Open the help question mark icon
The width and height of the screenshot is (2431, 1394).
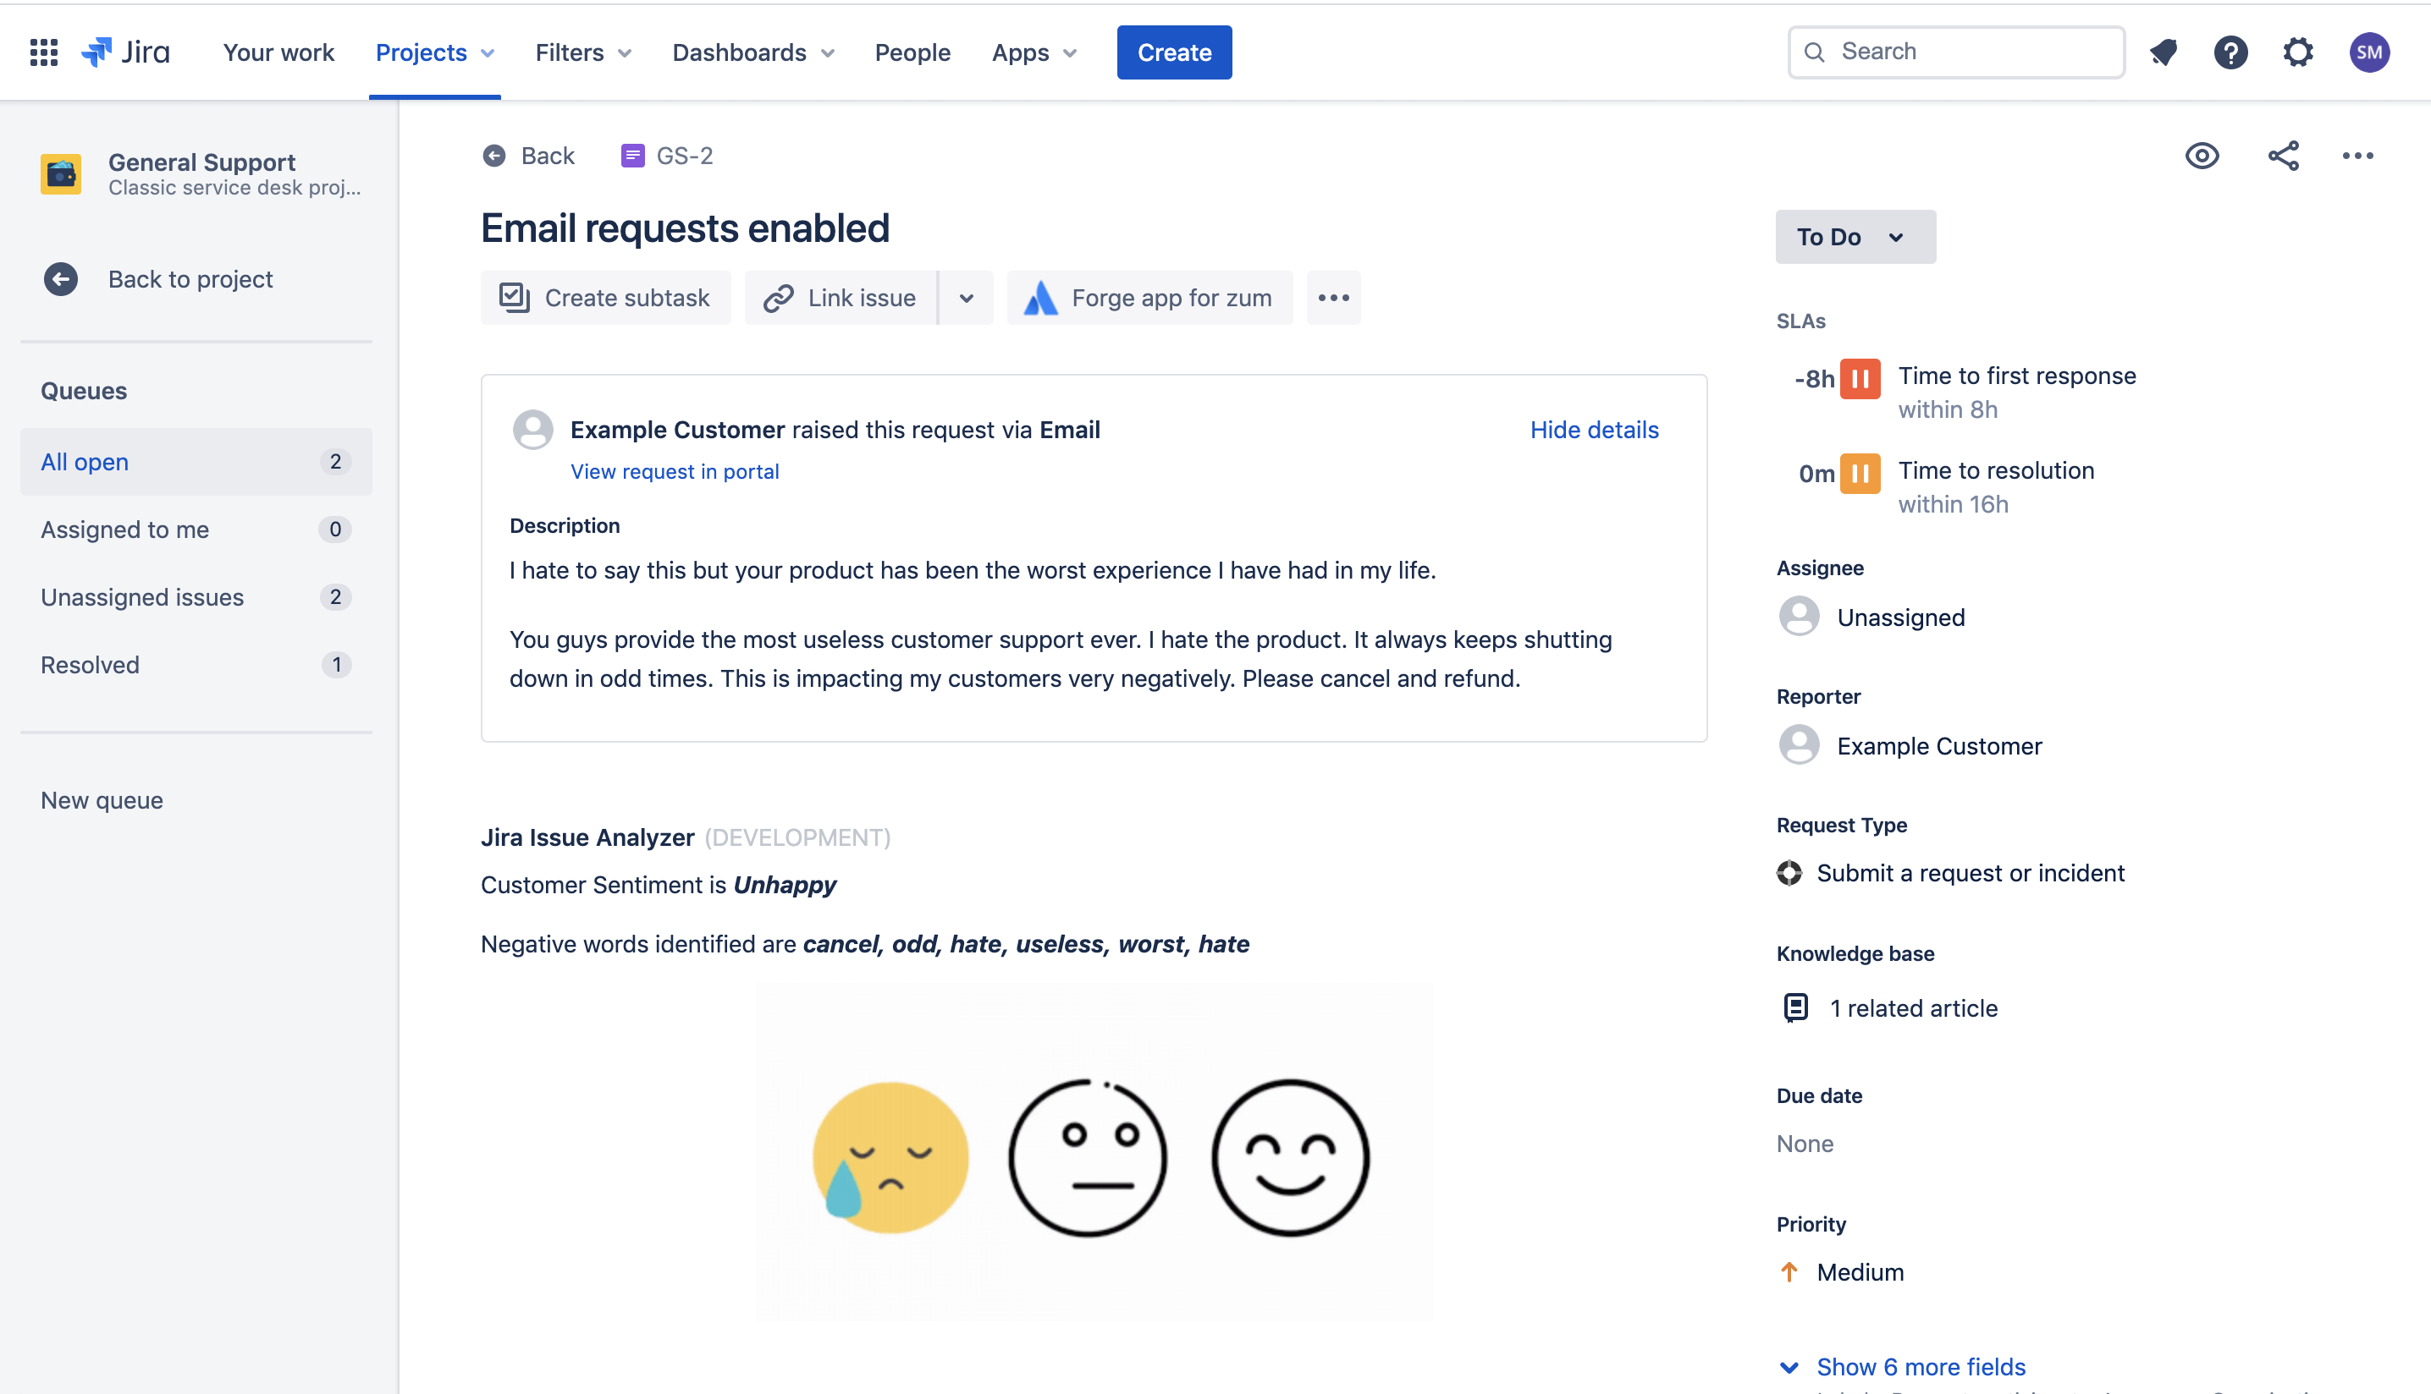click(x=2230, y=52)
